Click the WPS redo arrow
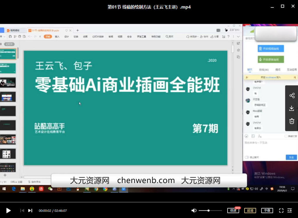Image resolution: width=298 pixels, height=218 pixels. coord(35,36)
